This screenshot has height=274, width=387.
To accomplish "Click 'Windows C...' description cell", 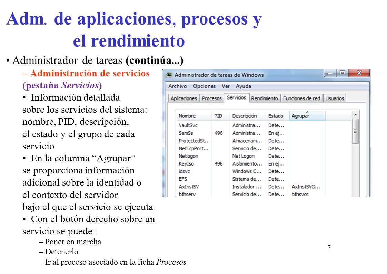I will coord(247,171).
